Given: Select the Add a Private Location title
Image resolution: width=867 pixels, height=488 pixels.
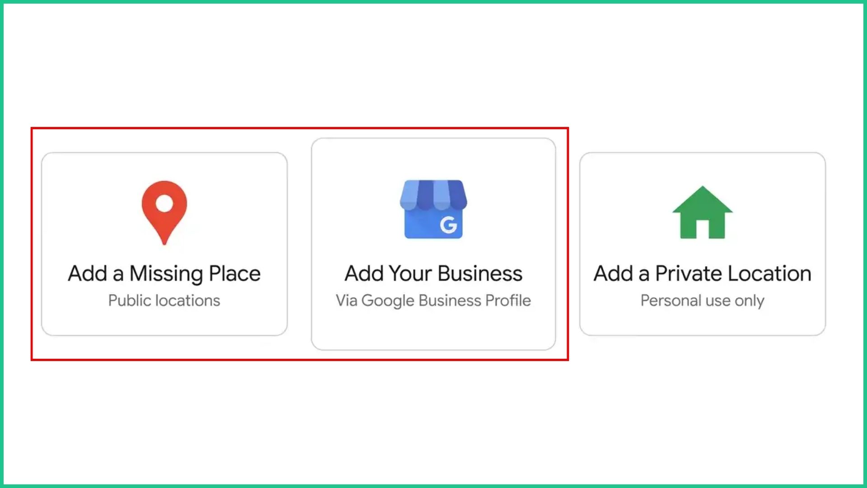Looking at the screenshot, I should (703, 273).
